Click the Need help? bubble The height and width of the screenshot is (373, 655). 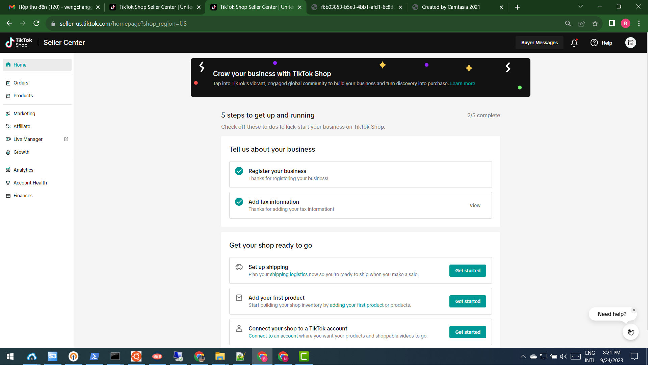click(612, 314)
